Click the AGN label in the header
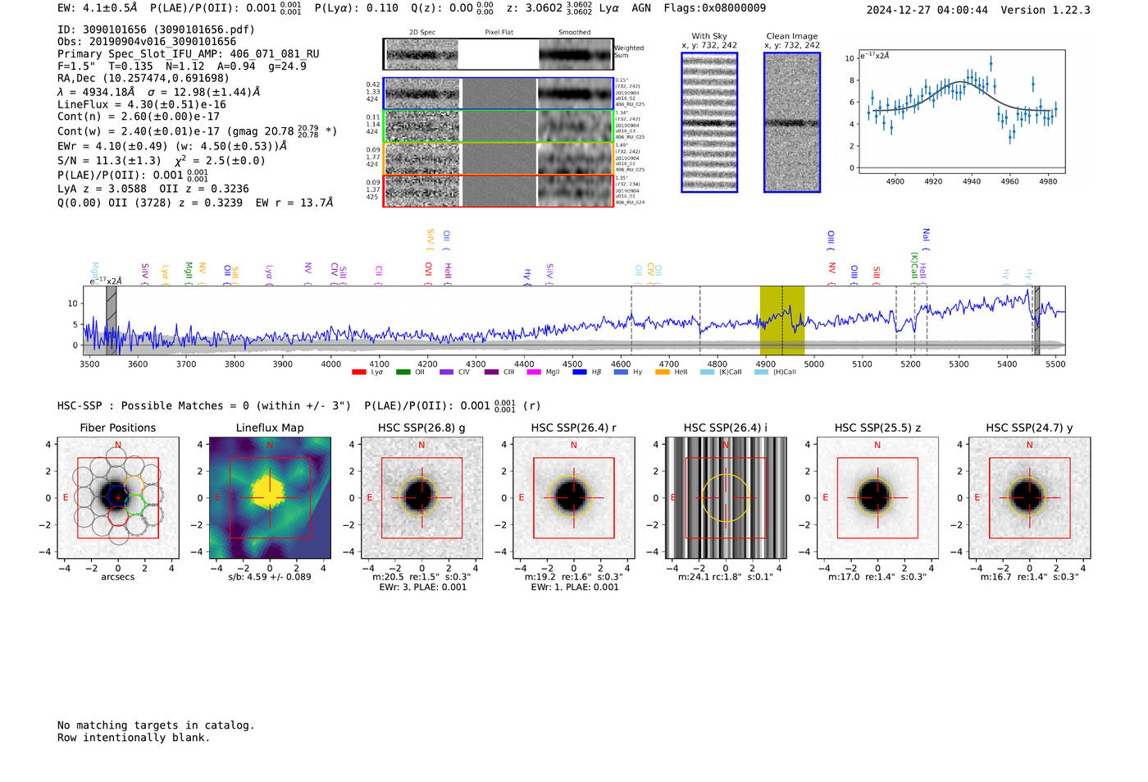The height and width of the screenshot is (782, 1148). 641,8
